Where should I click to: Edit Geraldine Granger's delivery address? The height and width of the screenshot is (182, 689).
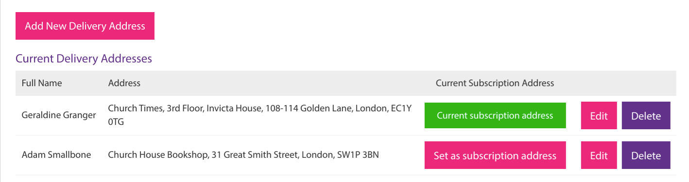pos(599,116)
